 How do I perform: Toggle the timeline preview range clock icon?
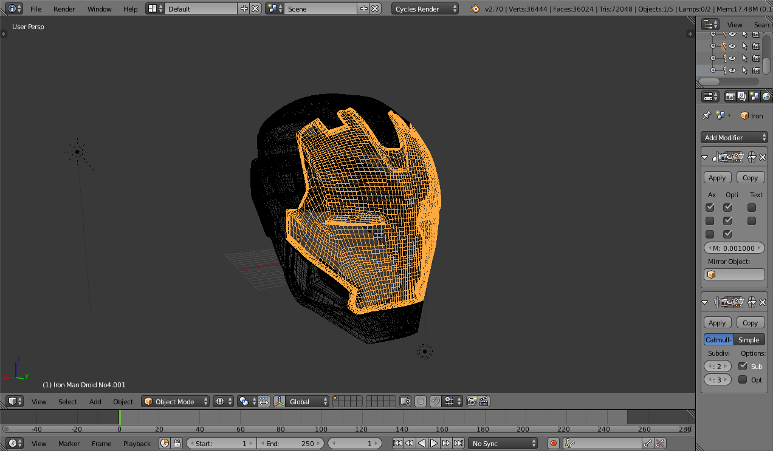[165, 443]
